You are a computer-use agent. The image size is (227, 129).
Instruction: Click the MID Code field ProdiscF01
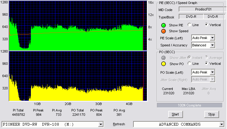tap(203, 9)
